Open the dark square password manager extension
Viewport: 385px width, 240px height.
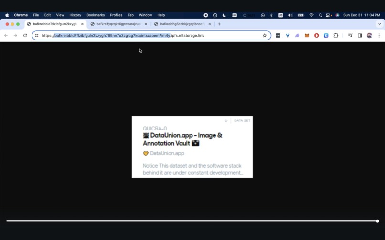(278, 36)
